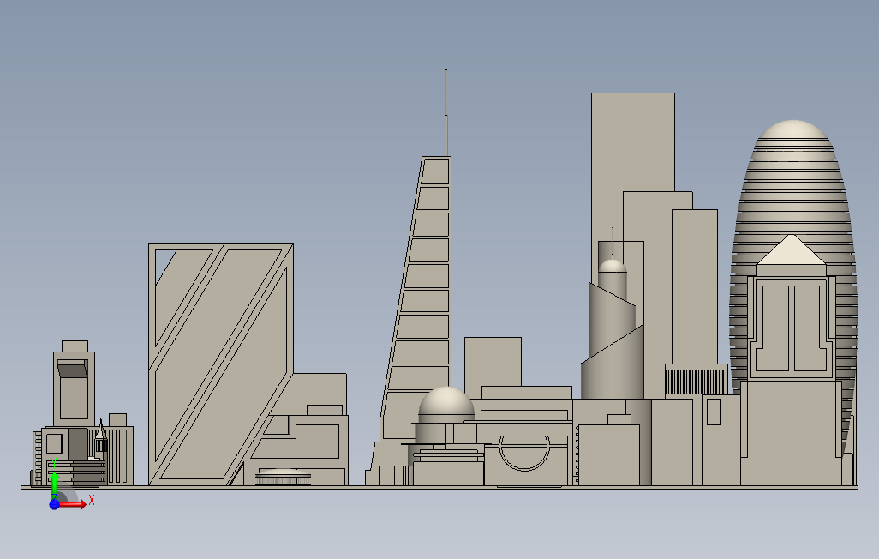
Task: Select the triangular pediment roof on the right building
Action: tap(791, 250)
